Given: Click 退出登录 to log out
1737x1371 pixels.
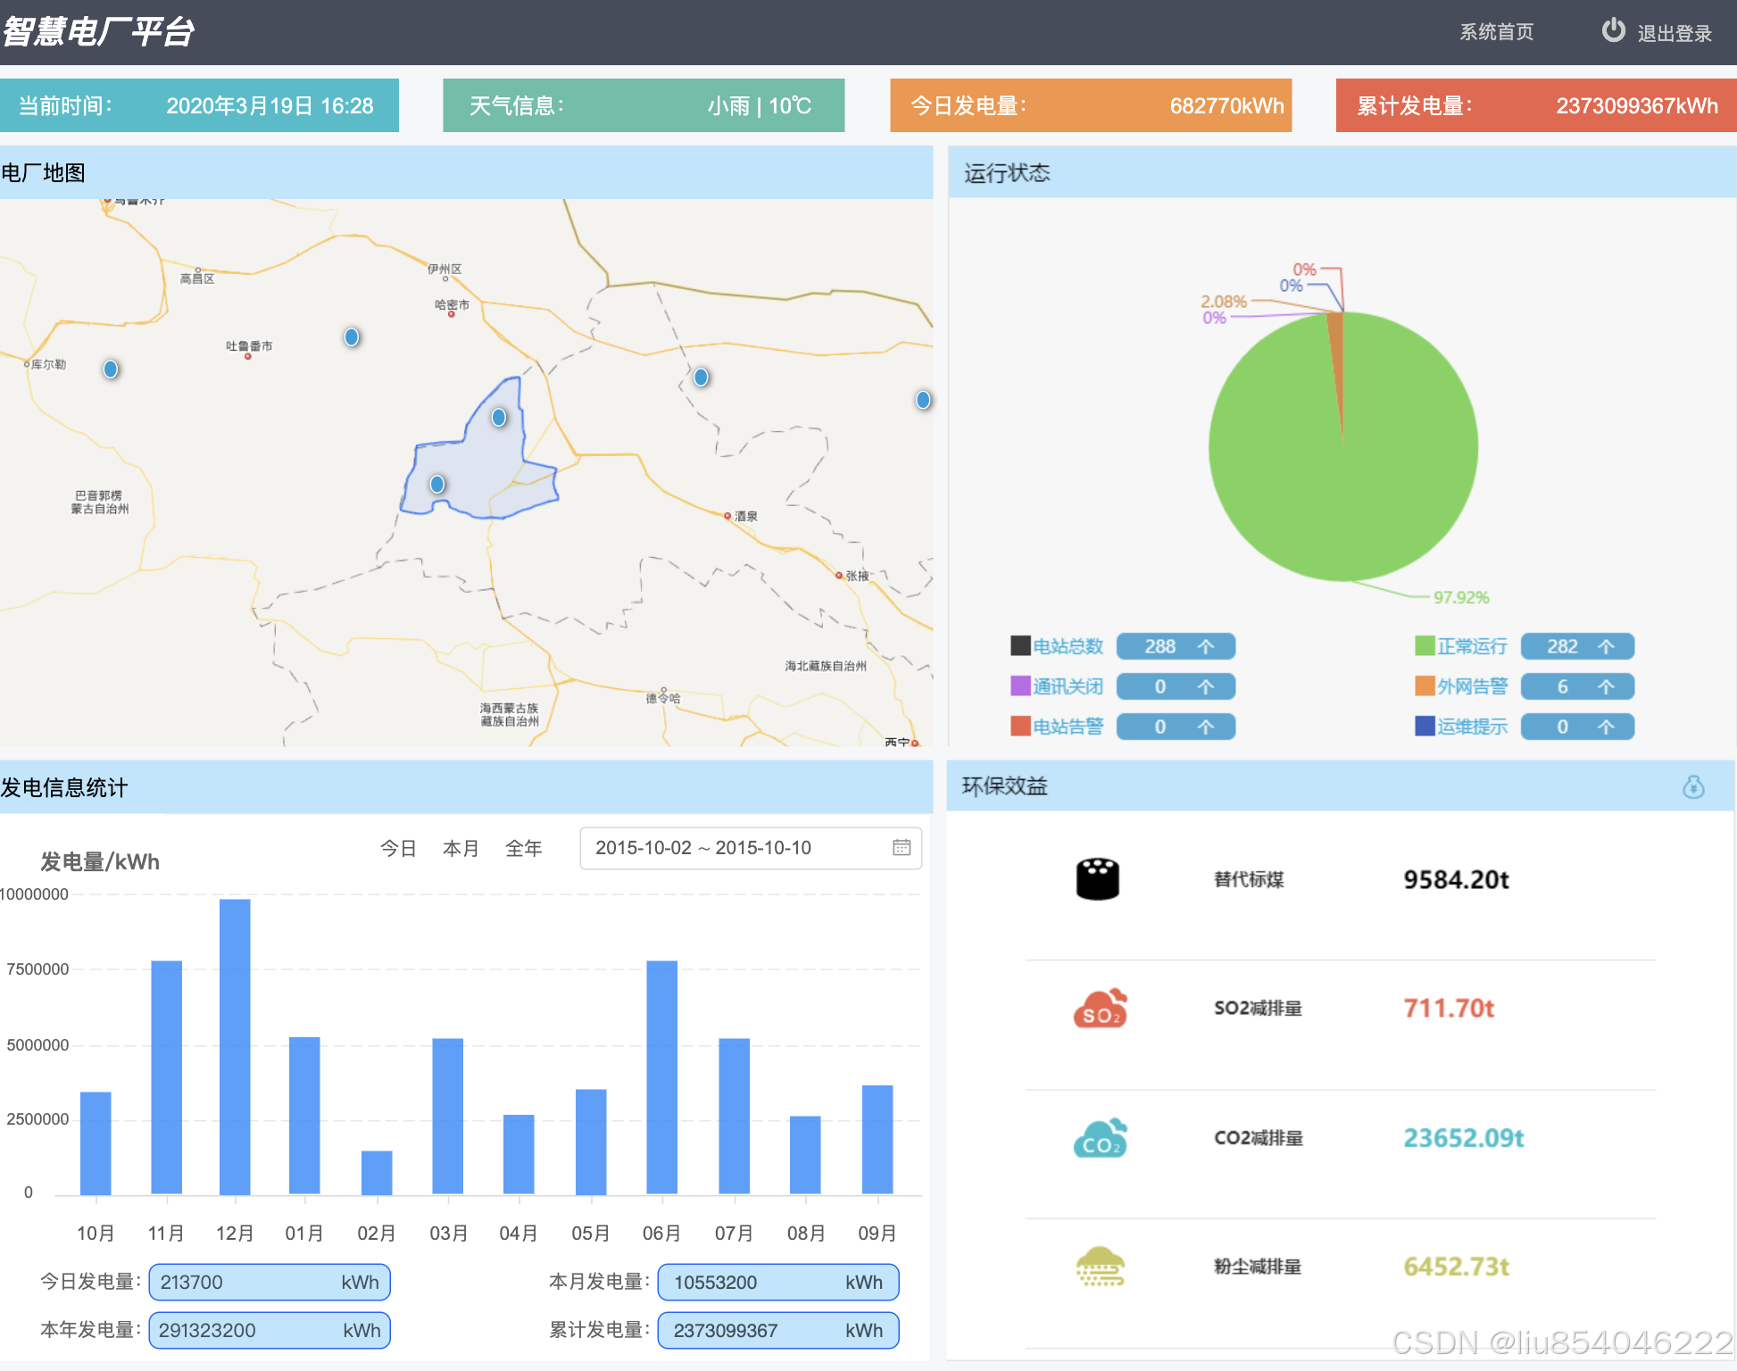Looking at the screenshot, I should pos(1674,33).
